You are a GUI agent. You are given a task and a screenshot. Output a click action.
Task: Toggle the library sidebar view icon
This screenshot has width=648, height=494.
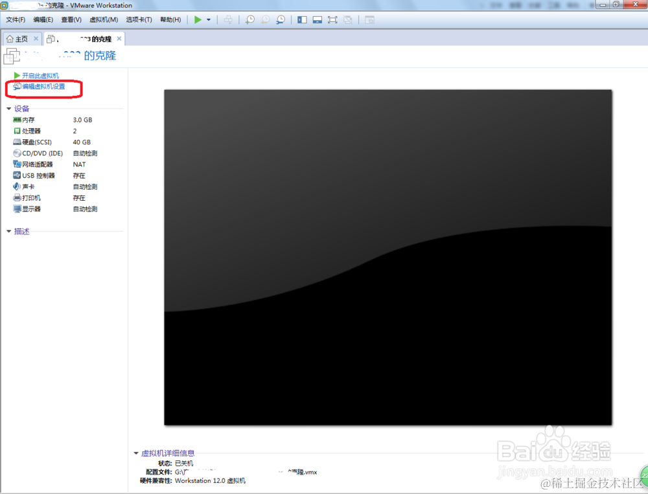[302, 19]
